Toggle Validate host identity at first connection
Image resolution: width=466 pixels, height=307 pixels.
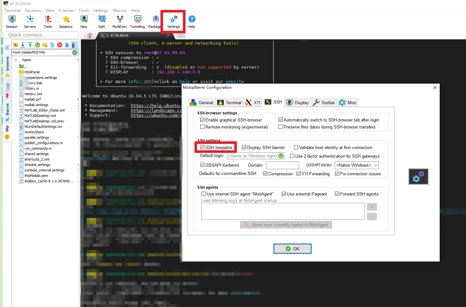coord(296,147)
